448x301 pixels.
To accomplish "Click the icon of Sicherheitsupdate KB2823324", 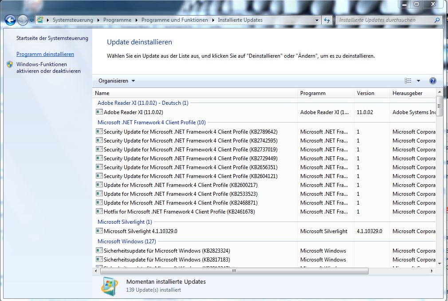I will coord(99,250).
